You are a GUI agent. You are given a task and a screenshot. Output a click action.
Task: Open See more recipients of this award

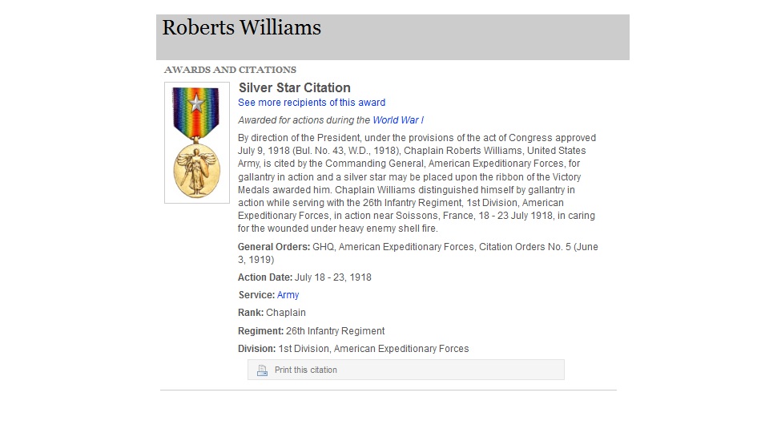click(312, 103)
